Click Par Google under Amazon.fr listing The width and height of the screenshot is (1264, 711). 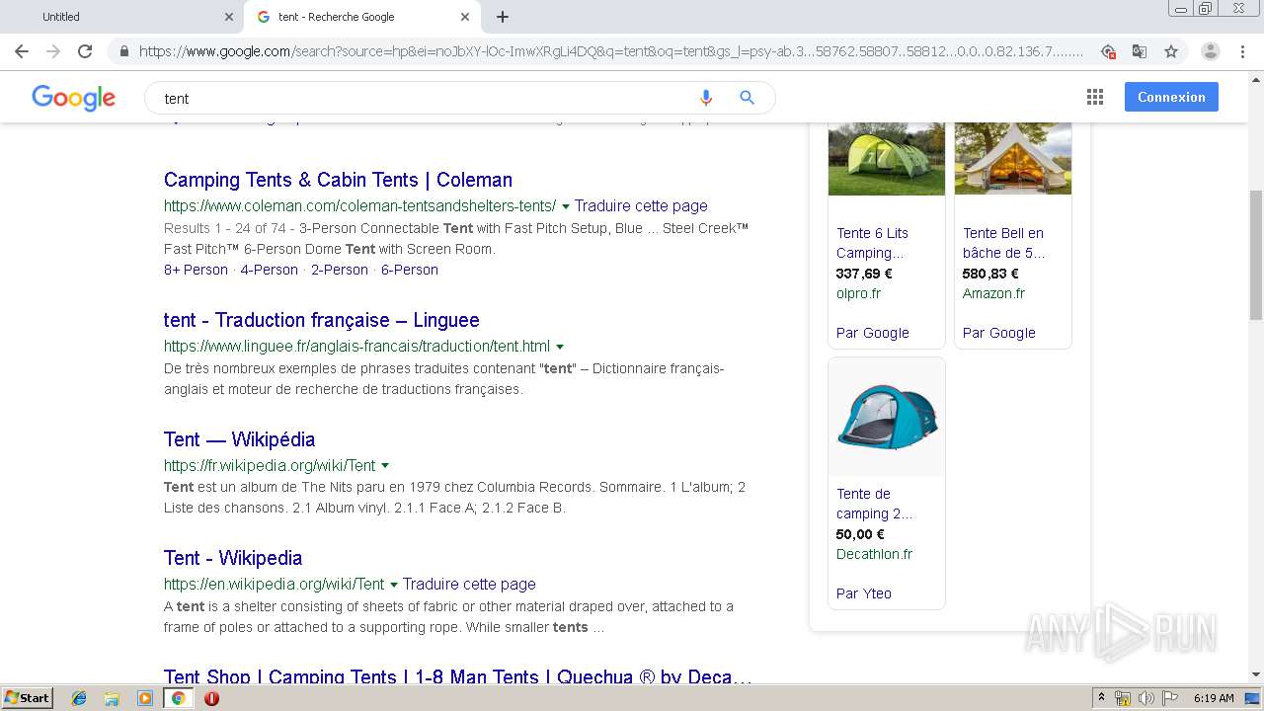(x=999, y=333)
